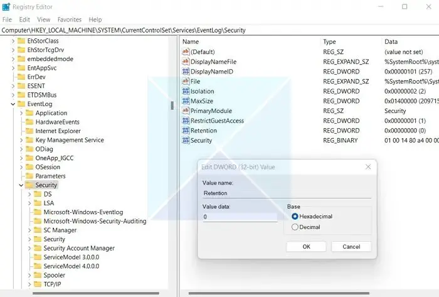The image size is (439, 297).
Task: Click the MaxSize DWORD value icon
Action: (186, 101)
